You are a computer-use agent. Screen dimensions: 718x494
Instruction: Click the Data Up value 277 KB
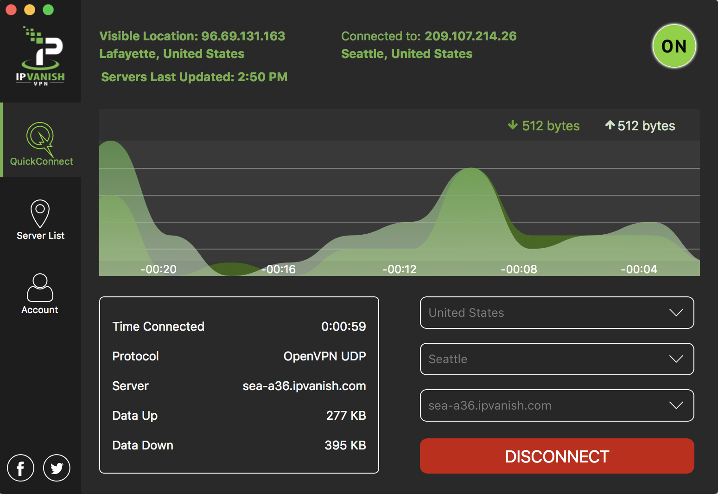click(346, 416)
